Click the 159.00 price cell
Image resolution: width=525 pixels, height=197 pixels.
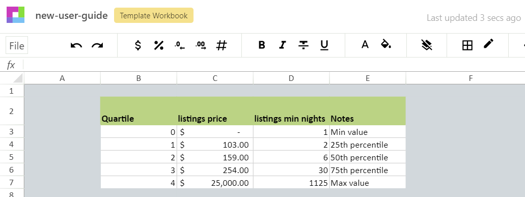tap(215, 157)
